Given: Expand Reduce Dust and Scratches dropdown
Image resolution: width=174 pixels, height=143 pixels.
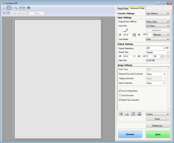Looking at the screenshot, I should 156,74.
